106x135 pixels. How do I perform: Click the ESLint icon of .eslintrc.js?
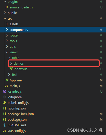point(5,91)
